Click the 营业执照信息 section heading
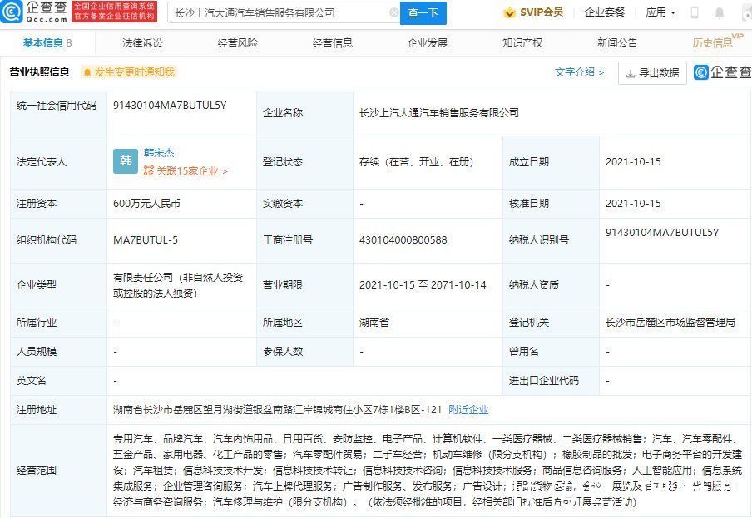Image resolution: width=752 pixels, height=518 pixels. pos(39,72)
